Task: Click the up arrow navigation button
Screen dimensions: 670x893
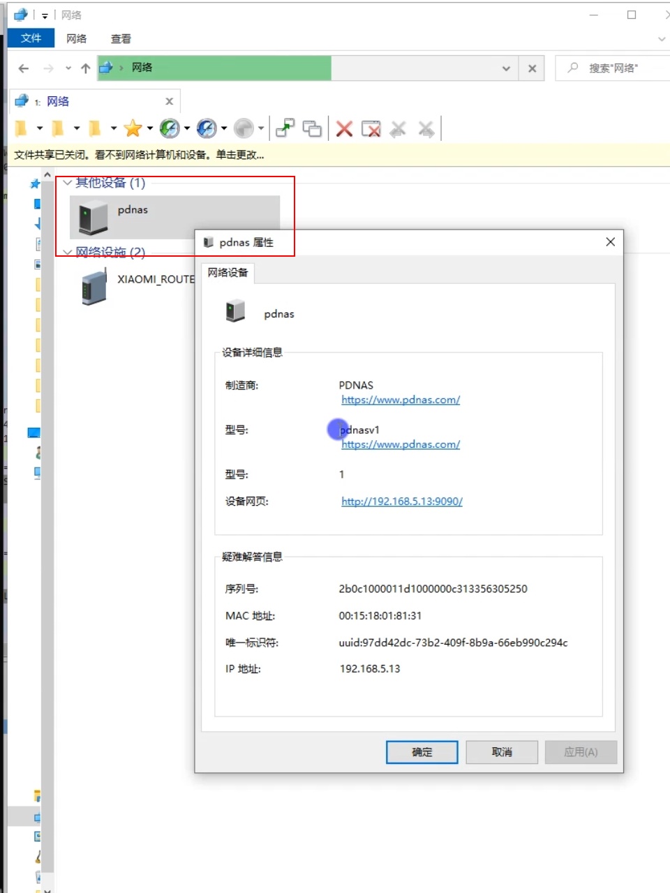Action: (85, 68)
